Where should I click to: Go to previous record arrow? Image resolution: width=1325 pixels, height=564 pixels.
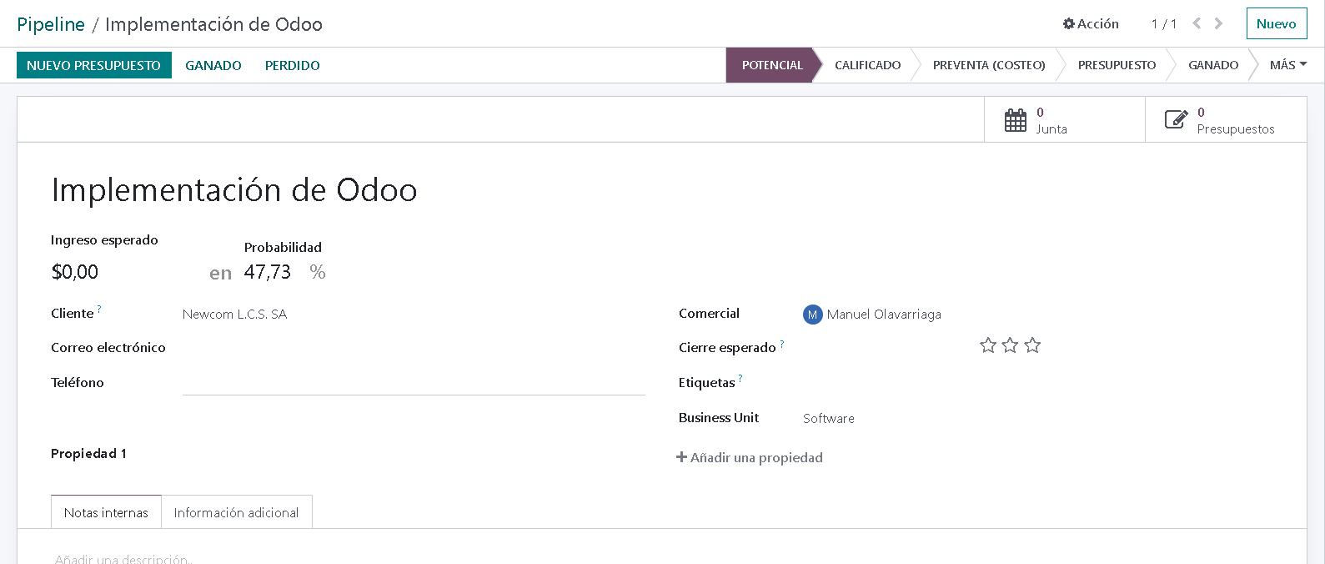[x=1197, y=23]
